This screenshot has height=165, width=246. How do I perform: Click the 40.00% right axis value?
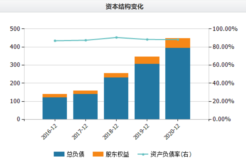click(223, 83)
